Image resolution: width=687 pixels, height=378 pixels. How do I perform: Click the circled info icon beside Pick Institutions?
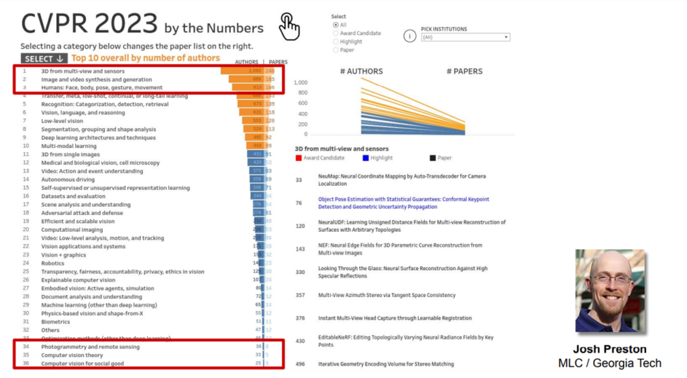(x=409, y=36)
